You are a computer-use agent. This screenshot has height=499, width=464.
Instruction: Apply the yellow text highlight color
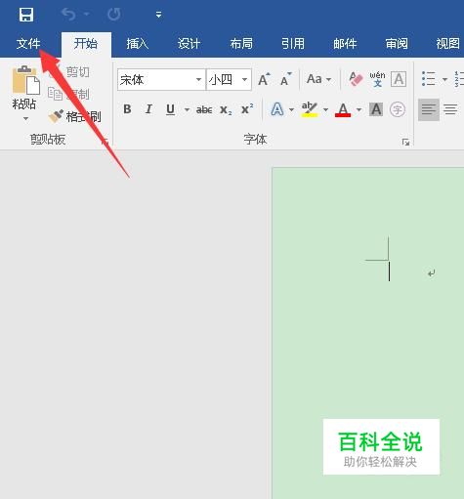310,109
